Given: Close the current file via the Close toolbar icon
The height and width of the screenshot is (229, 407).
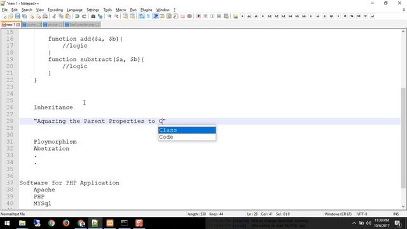Looking at the screenshot, I should click(31, 17).
